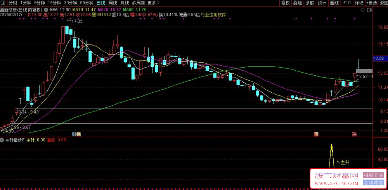The height and width of the screenshot is (190, 388).
Task: Select the 日线 daily chart tab
Action: point(101,3)
